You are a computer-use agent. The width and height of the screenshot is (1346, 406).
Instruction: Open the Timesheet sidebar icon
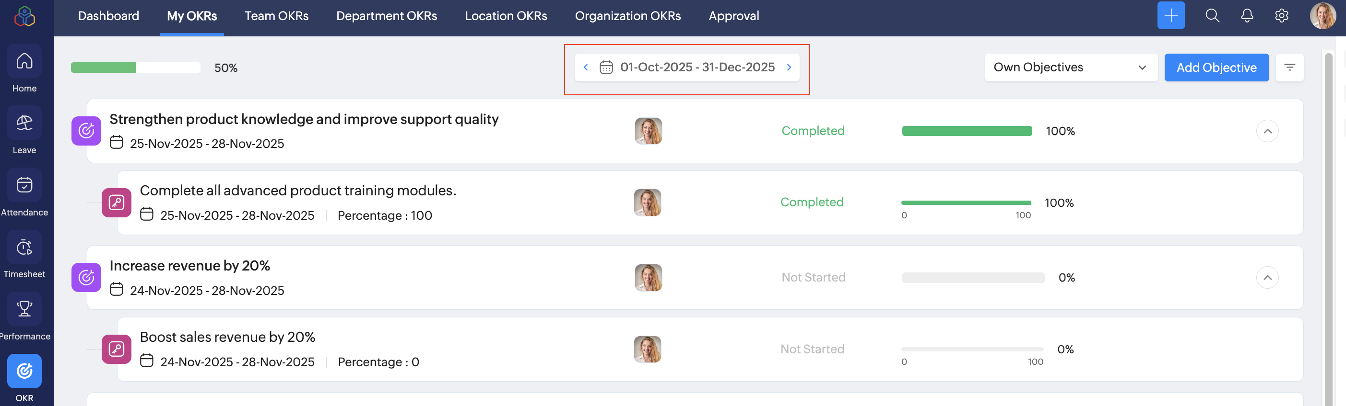click(x=24, y=248)
